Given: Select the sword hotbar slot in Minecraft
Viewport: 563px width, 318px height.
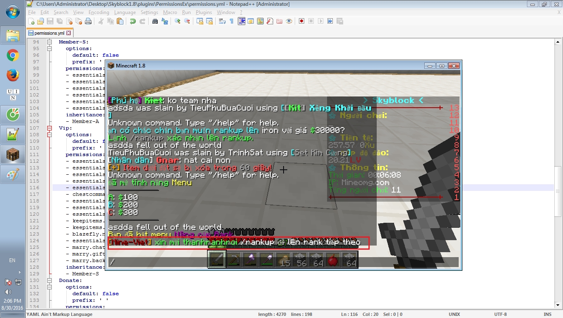Looking at the screenshot, I should click(217, 260).
